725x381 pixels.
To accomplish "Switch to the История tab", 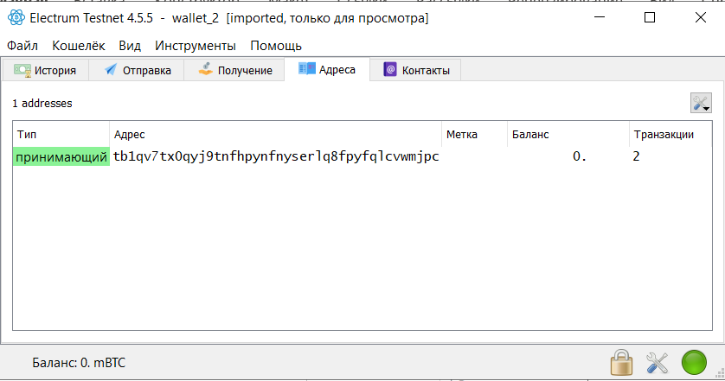I will (x=45, y=70).
